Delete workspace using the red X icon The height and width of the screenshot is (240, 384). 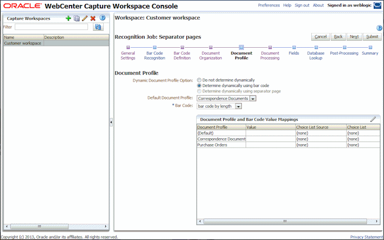point(93,18)
